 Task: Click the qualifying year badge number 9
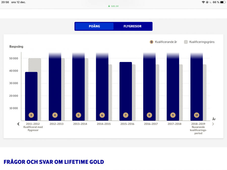point(173,115)
